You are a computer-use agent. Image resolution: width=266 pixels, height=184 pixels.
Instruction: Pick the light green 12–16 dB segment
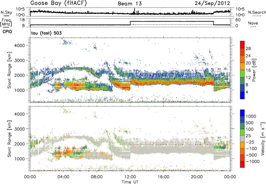click(x=242, y=74)
